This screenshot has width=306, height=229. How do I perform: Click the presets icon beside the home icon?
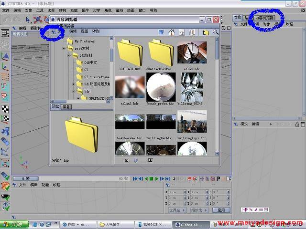click(182, 32)
